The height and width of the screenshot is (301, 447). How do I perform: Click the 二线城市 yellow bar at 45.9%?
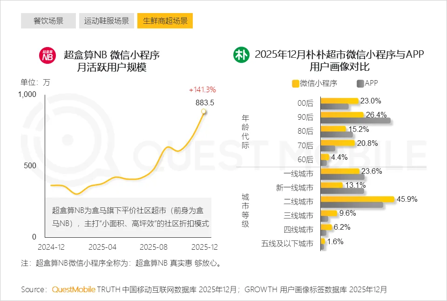click(x=358, y=199)
